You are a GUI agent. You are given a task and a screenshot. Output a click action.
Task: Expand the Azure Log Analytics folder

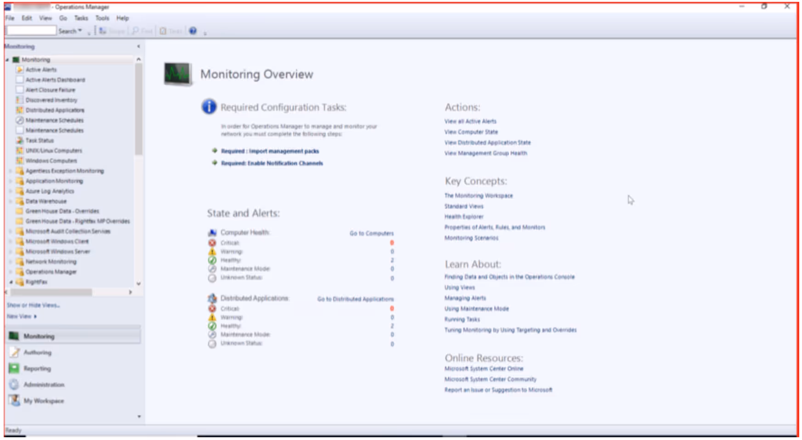click(x=11, y=191)
